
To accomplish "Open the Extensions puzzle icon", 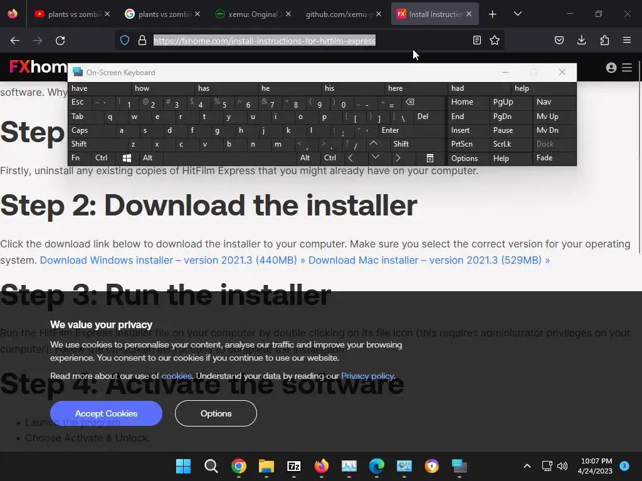I will (604, 40).
